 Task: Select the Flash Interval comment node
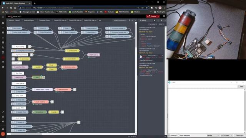19,84
